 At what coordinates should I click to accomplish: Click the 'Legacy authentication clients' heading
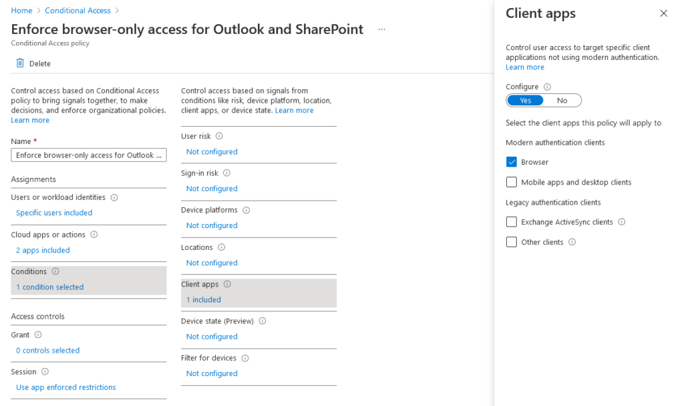[x=553, y=203]
